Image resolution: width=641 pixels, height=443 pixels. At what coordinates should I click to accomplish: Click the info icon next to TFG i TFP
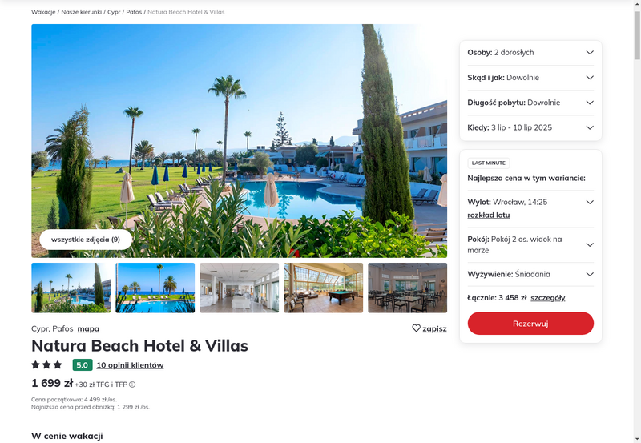pos(132,385)
